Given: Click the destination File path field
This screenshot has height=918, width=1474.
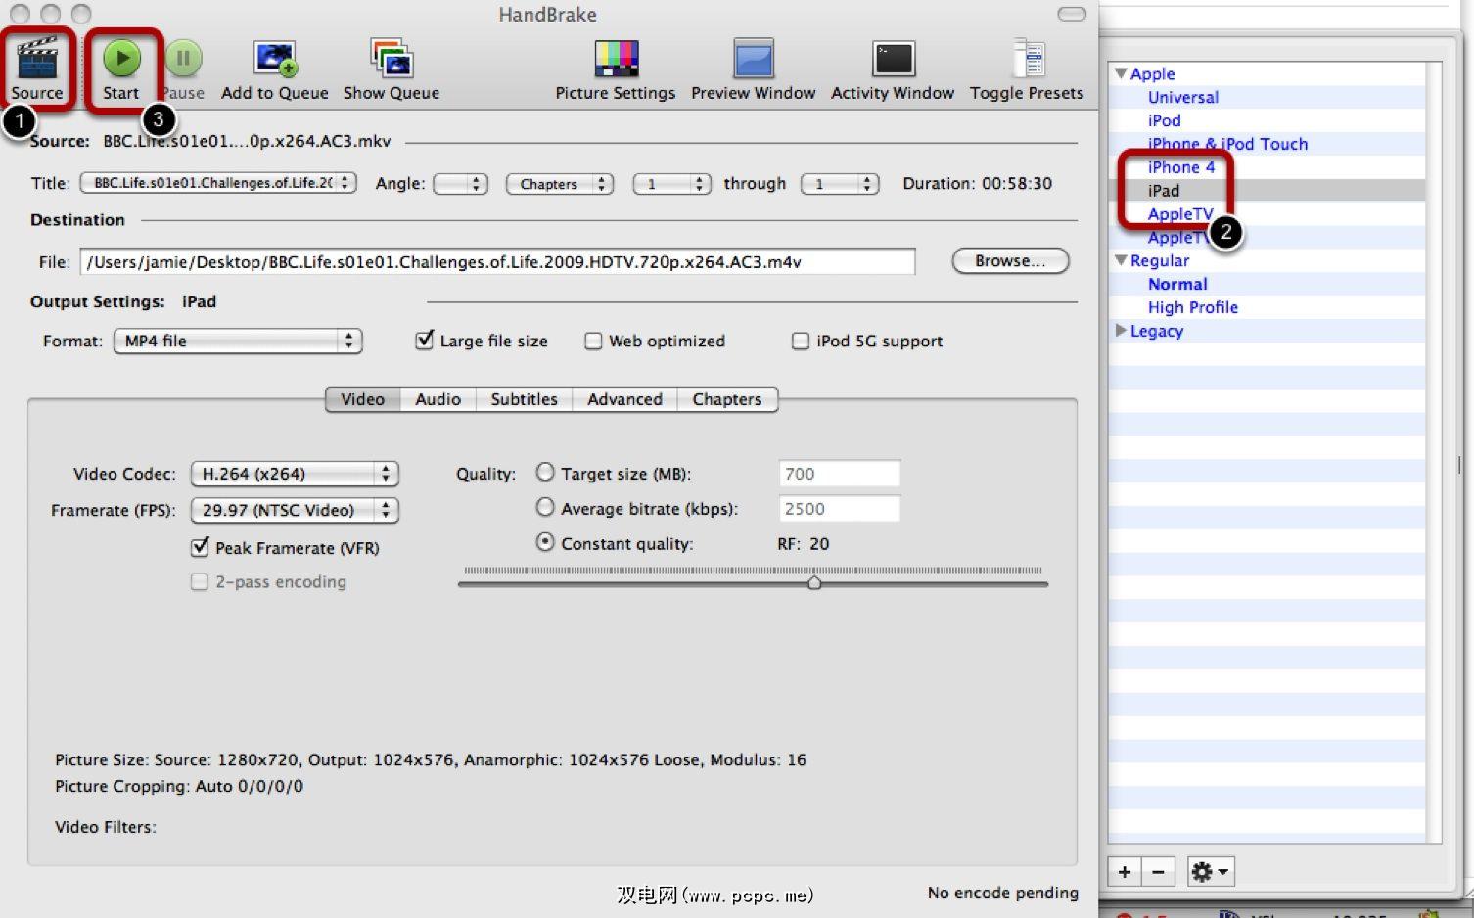Looking at the screenshot, I should [x=498, y=261].
